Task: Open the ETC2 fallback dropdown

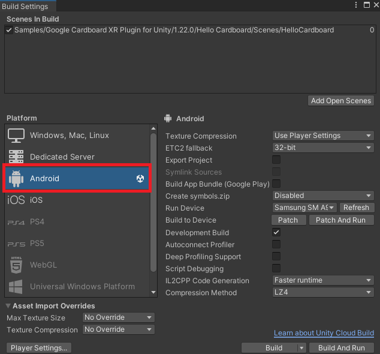Action: [x=323, y=148]
